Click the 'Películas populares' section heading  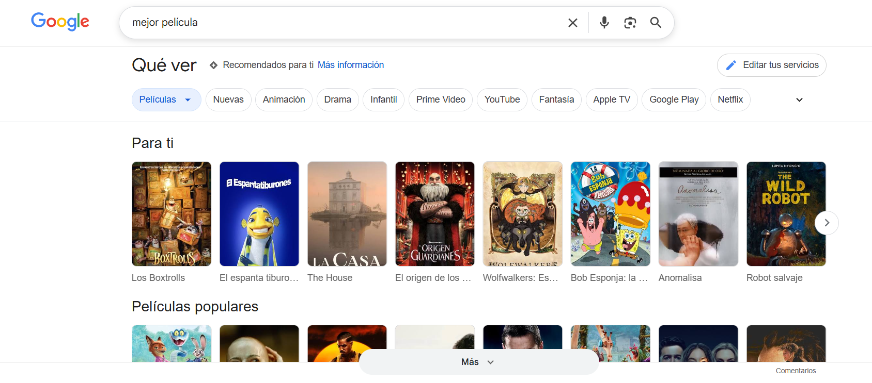click(195, 307)
